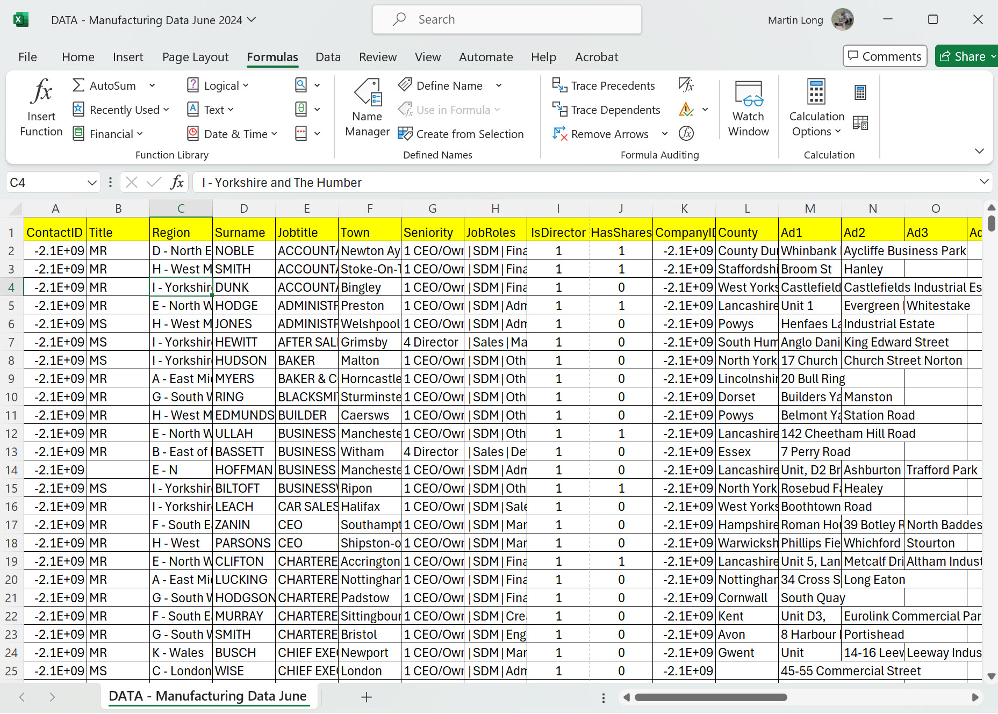The height and width of the screenshot is (714, 998).
Task: Open the Page Layout tab
Action: [195, 57]
